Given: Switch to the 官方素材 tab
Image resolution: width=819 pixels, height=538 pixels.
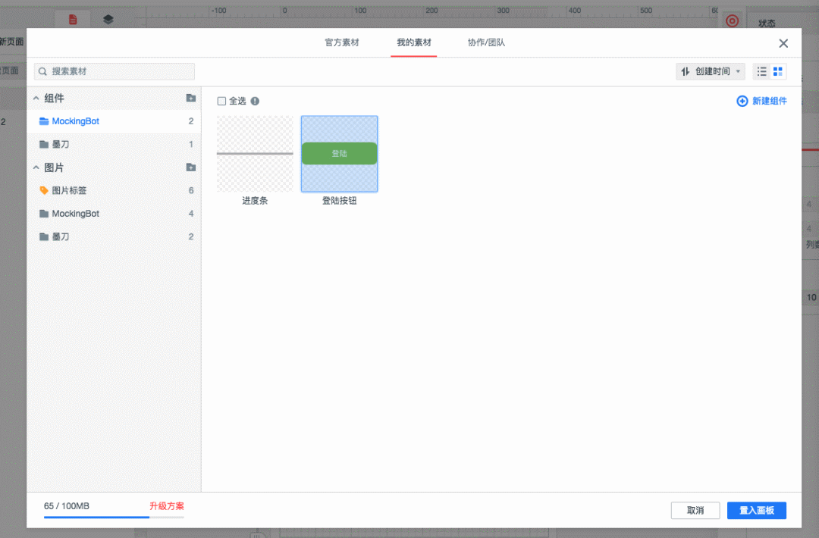Looking at the screenshot, I should [341, 42].
